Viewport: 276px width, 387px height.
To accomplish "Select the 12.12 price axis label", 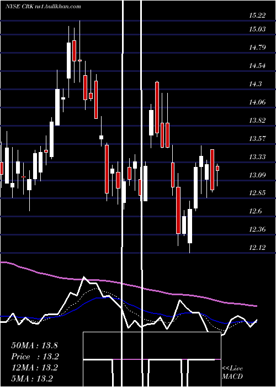I will click(257, 248).
